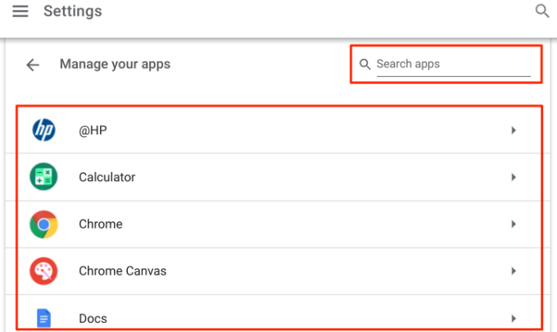
Task: Click the magnifier beside Search apps
Action: pos(365,65)
